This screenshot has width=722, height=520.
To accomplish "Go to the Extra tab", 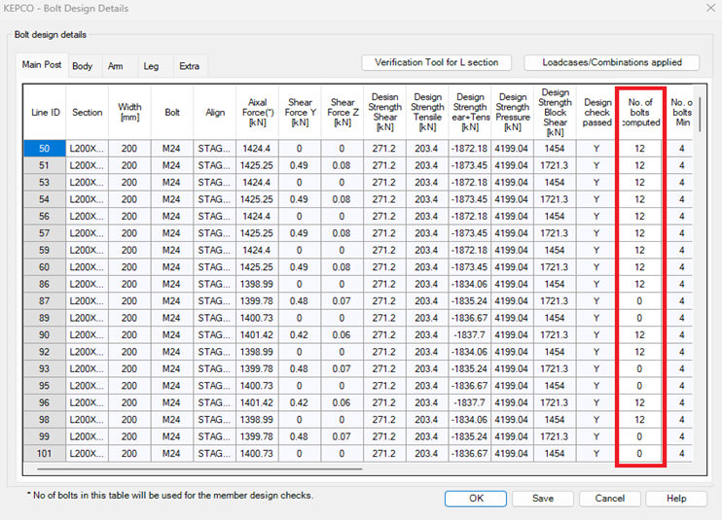I will (x=189, y=66).
